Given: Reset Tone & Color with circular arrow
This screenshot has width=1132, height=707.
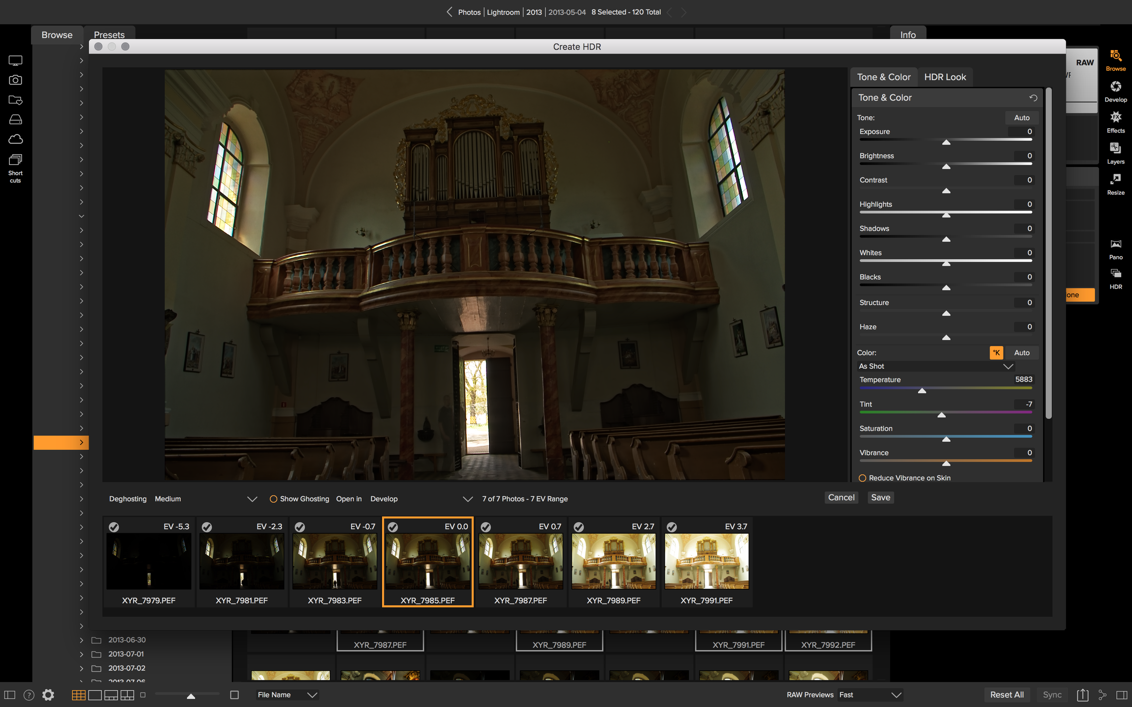Looking at the screenshot, I should pyautogui.click(x=1033, y=98).
